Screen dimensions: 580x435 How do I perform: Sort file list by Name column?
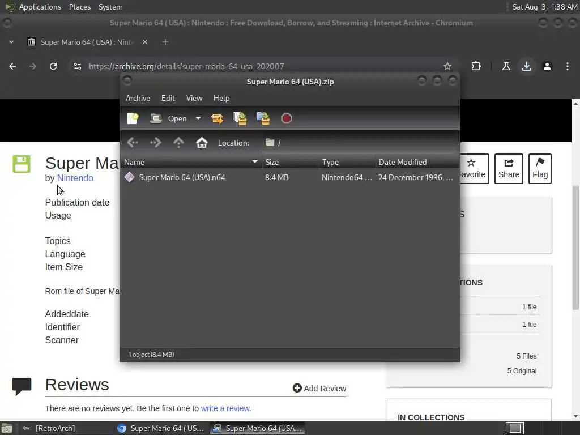tap(191, 162)
